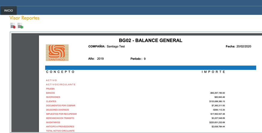
Task: Click the Fecha label
Action: pyautogui.click(x=230, y=46)
